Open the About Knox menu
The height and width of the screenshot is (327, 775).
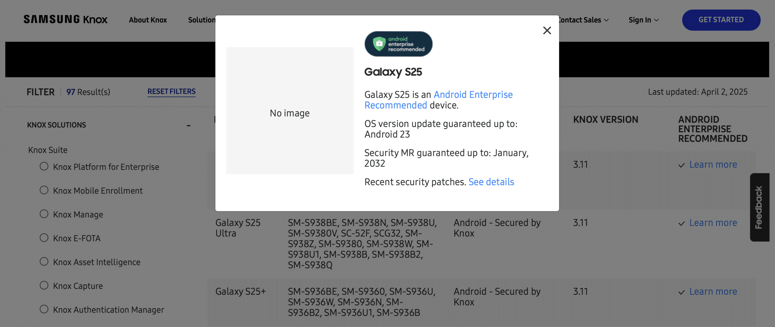[148, 20]
